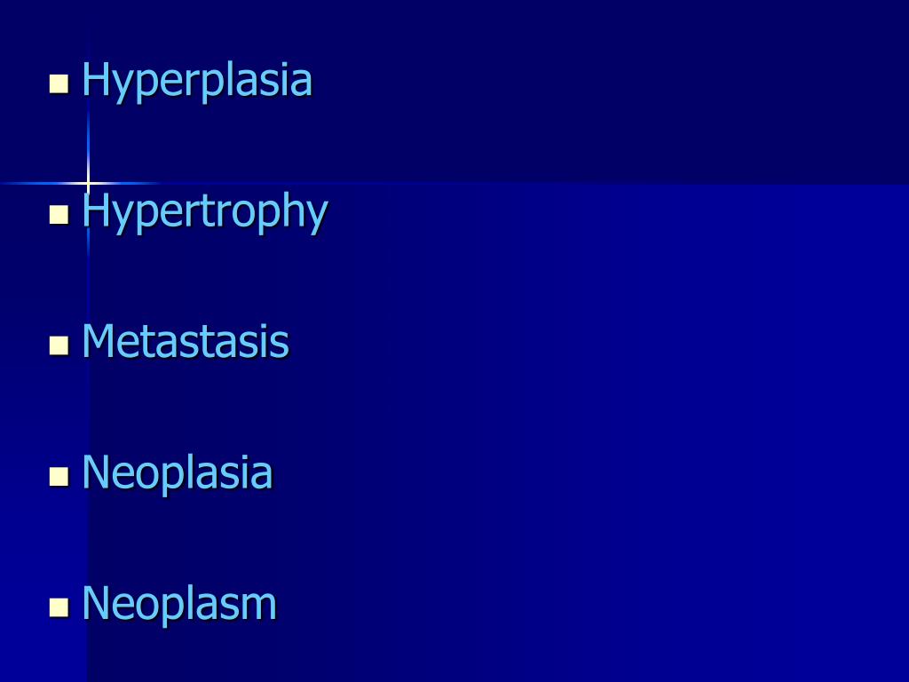This screenshot has width=909, height=682.
Task: Click the Neoplasm text at the bottom
Action: (179, 604)
